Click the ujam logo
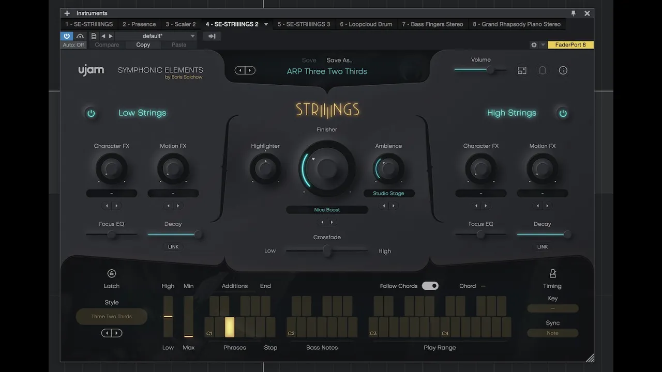The height and width of the screenshot is (372, 662). [91, 70]
